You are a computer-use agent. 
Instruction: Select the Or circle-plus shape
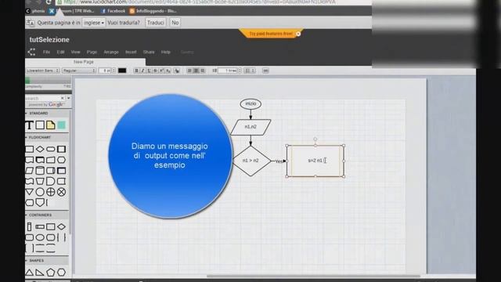click(x=50, y=192)
